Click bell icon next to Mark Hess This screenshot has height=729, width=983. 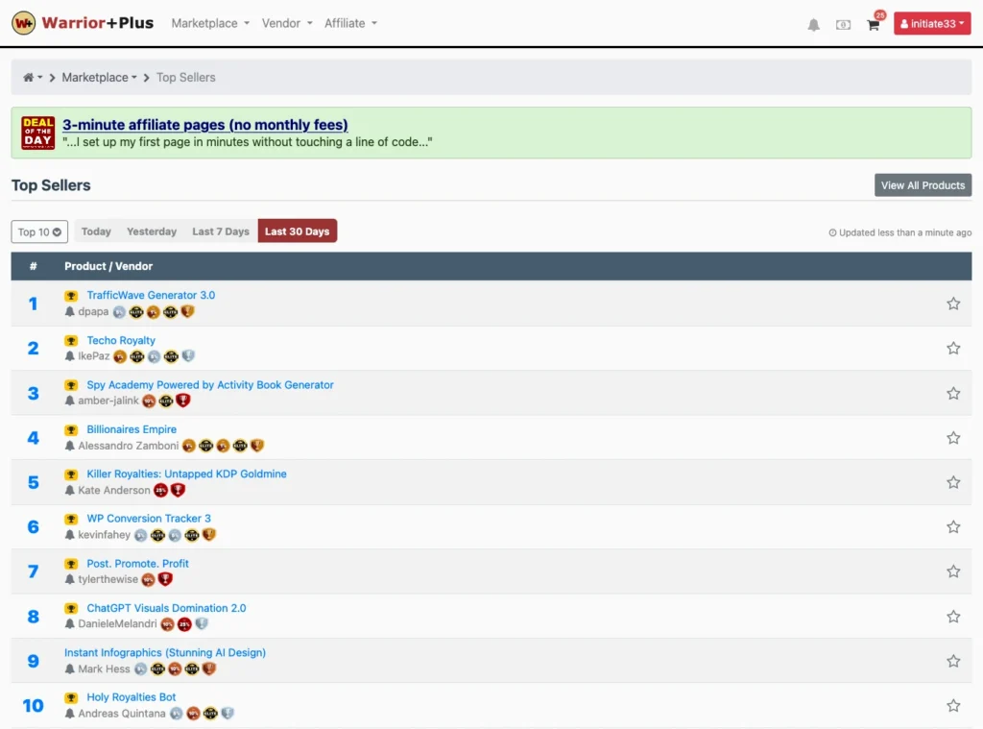click(69, 669)
